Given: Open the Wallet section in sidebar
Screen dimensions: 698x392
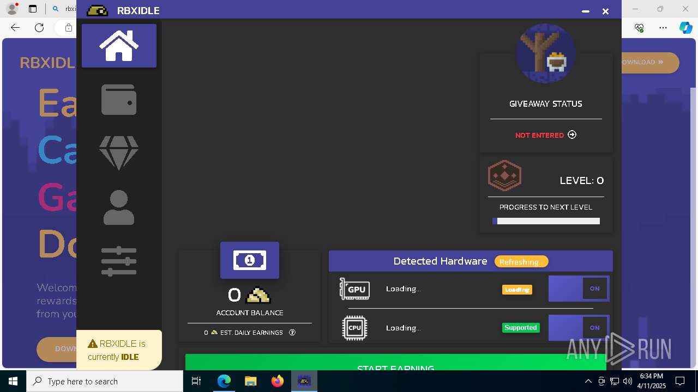Looking at the screenshot, I should coord(119,100).
